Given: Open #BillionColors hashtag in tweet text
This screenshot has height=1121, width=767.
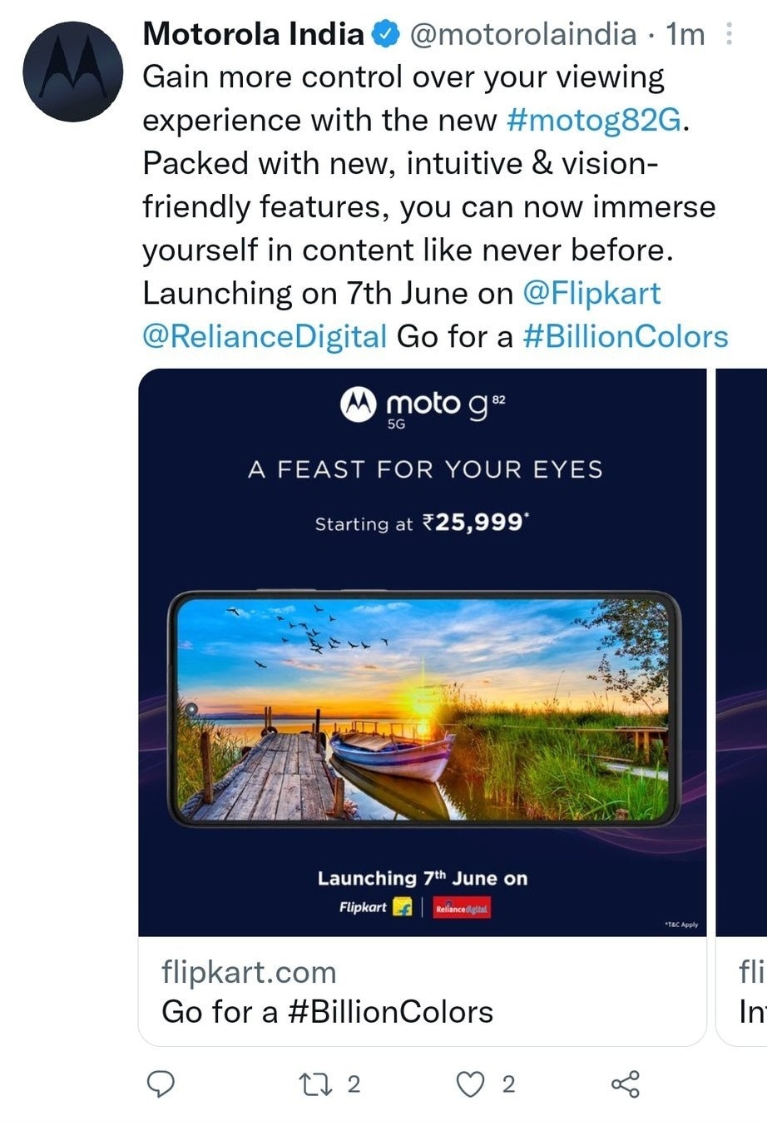Looking at the screenshot, I should (x=625, y=337).
